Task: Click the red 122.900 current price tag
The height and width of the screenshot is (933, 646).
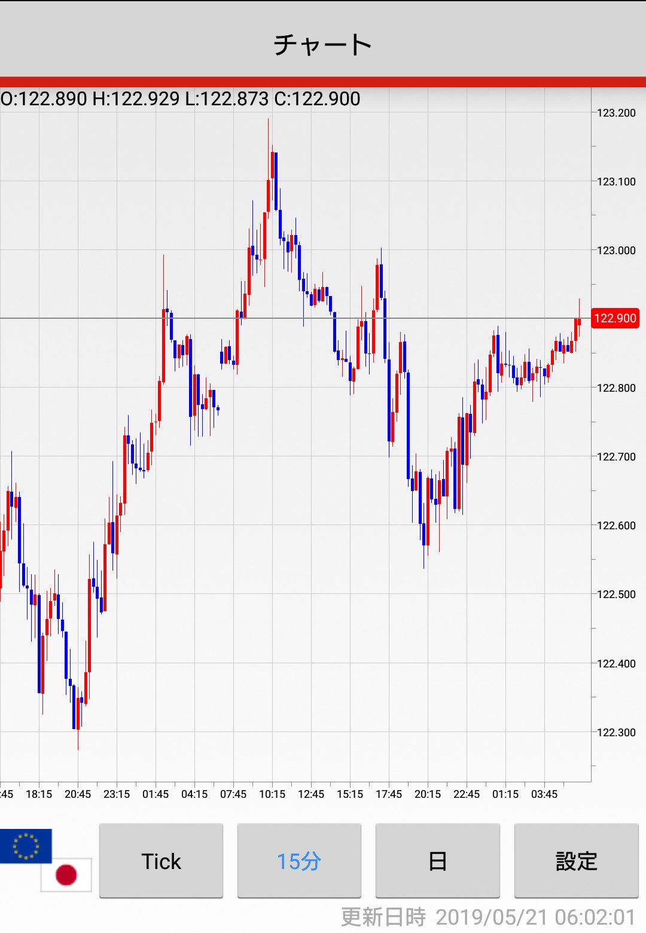Action: click(615, 318)
